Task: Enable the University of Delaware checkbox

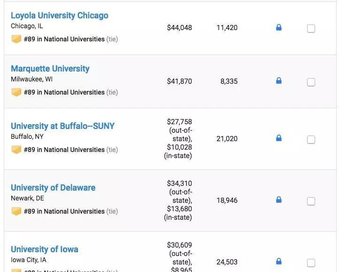Action: click(x=311, y=201)
